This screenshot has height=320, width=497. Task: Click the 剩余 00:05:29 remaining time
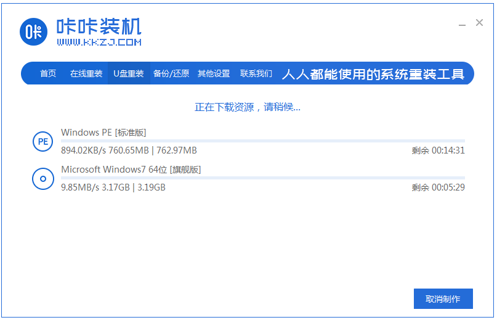(x=438, y=187)
